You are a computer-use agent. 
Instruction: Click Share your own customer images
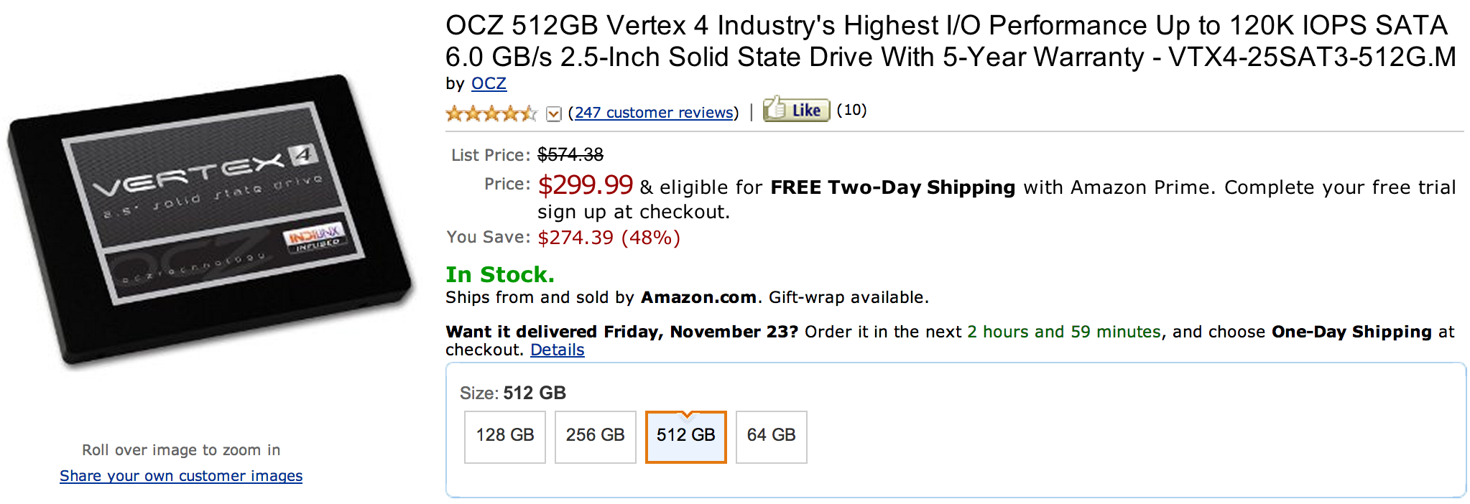tap(181, 476)
